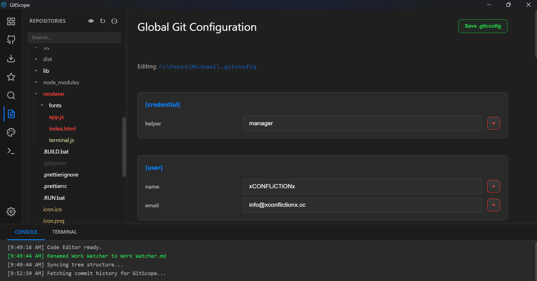Open the GitHub panel icon
This screenshot has height=281, width=537.
(11, 40)
